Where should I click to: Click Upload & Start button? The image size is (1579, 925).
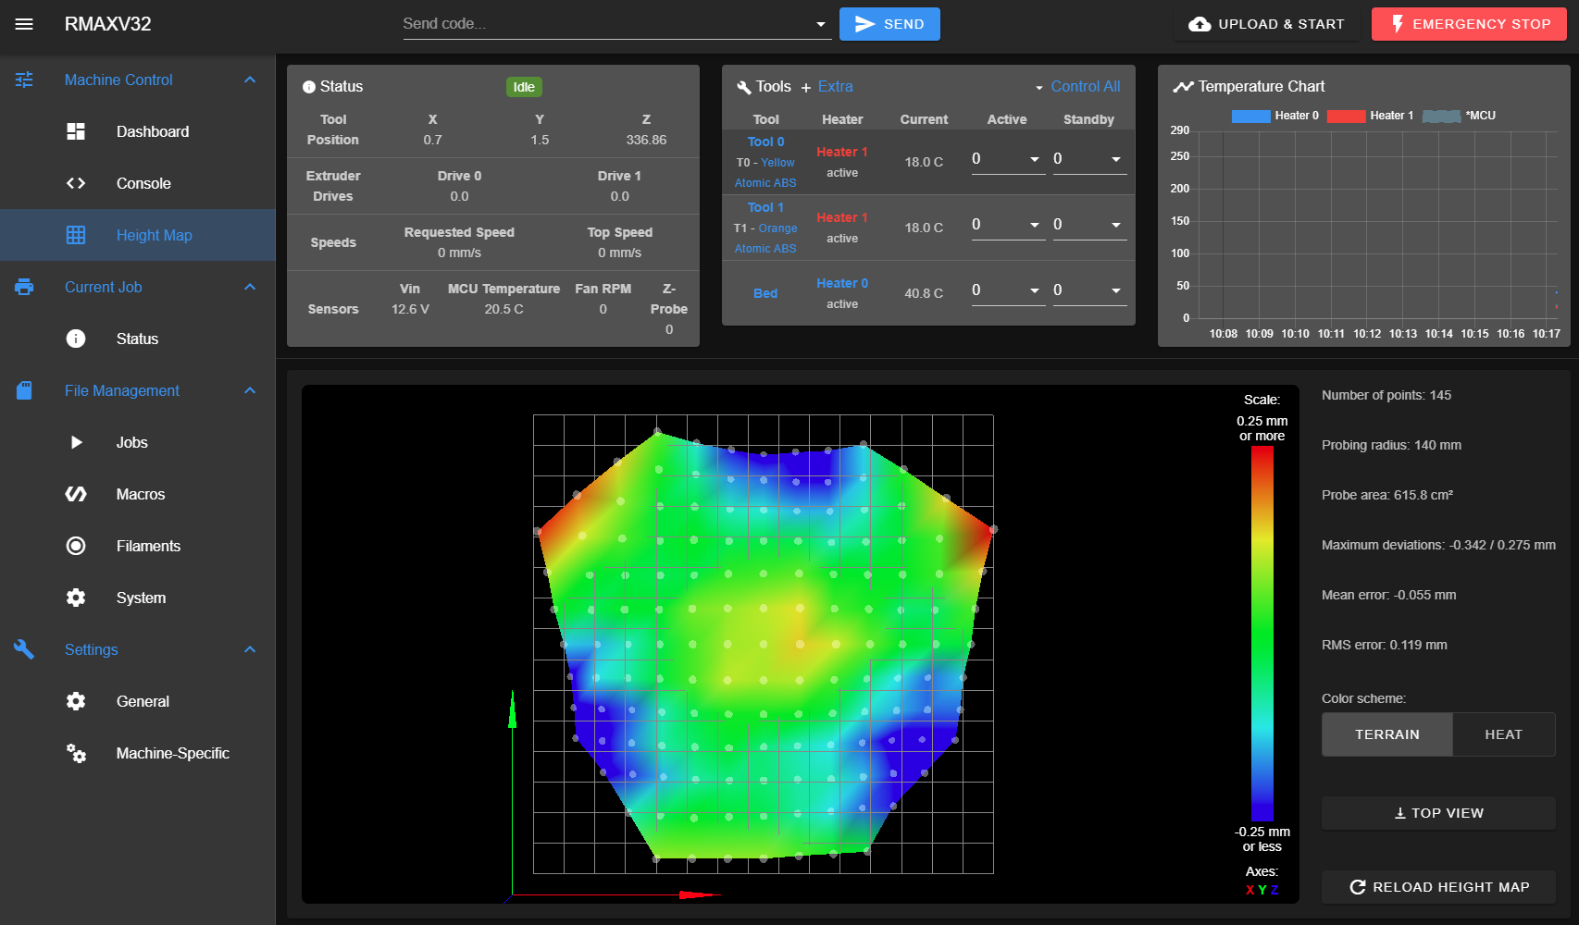[1266, 24]
